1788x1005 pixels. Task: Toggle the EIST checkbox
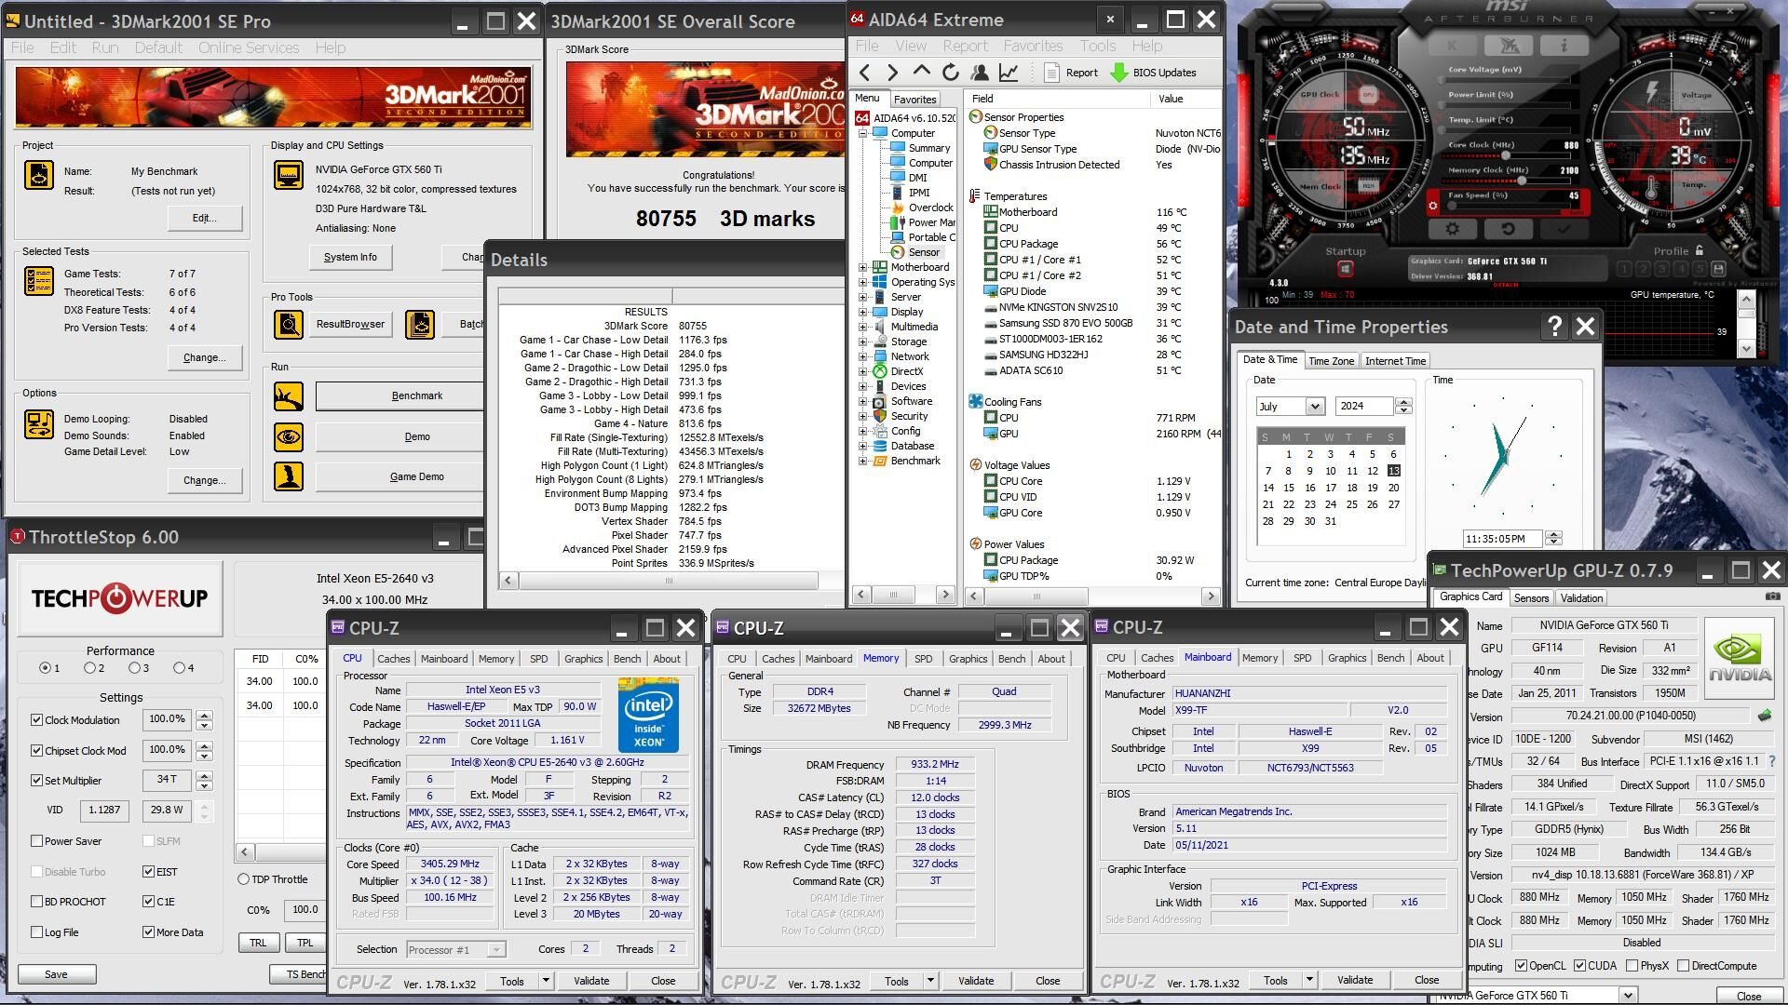pyautogui.click(x=148, y=872)
